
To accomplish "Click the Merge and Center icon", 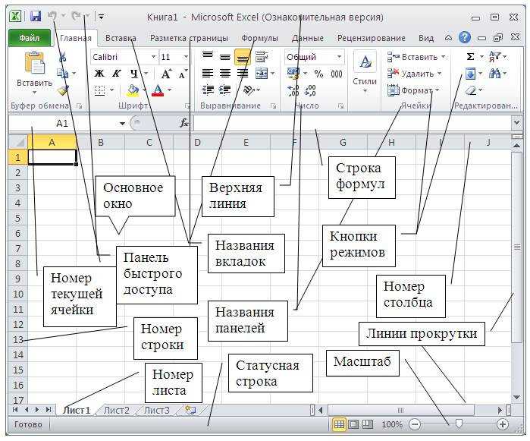I will point(262,73).
